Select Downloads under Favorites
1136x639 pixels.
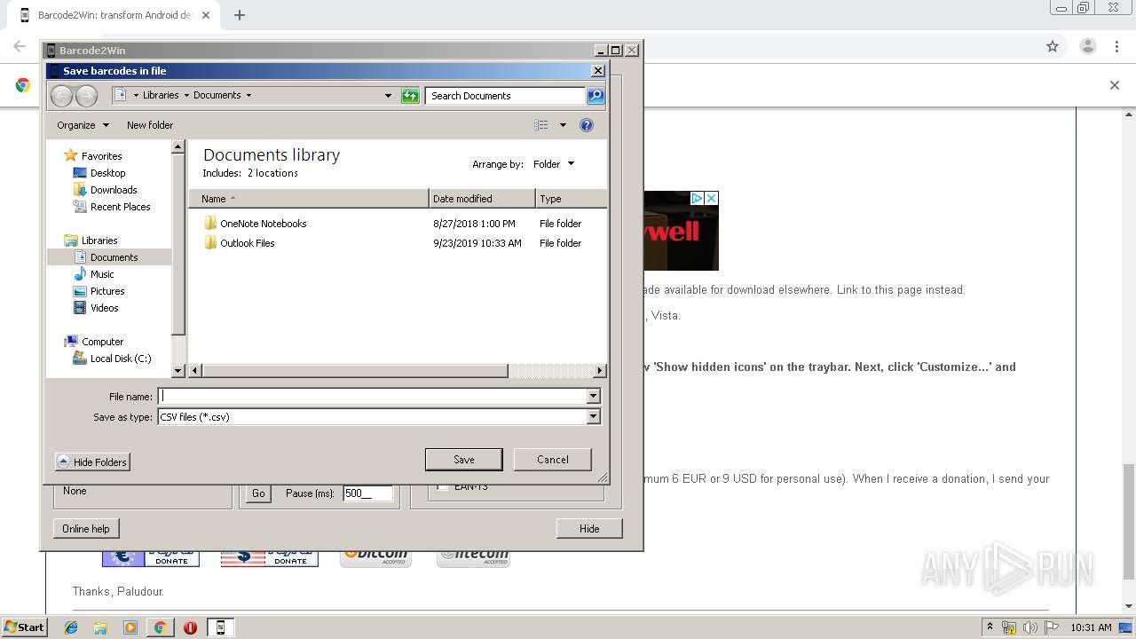point(114,190)
